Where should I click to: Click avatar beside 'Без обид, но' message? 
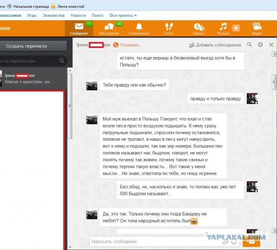point(252,187)
